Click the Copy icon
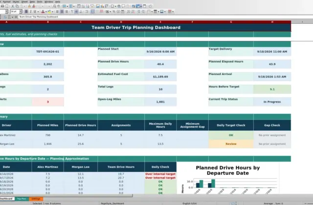313x205 pixels. click(17, 6)
